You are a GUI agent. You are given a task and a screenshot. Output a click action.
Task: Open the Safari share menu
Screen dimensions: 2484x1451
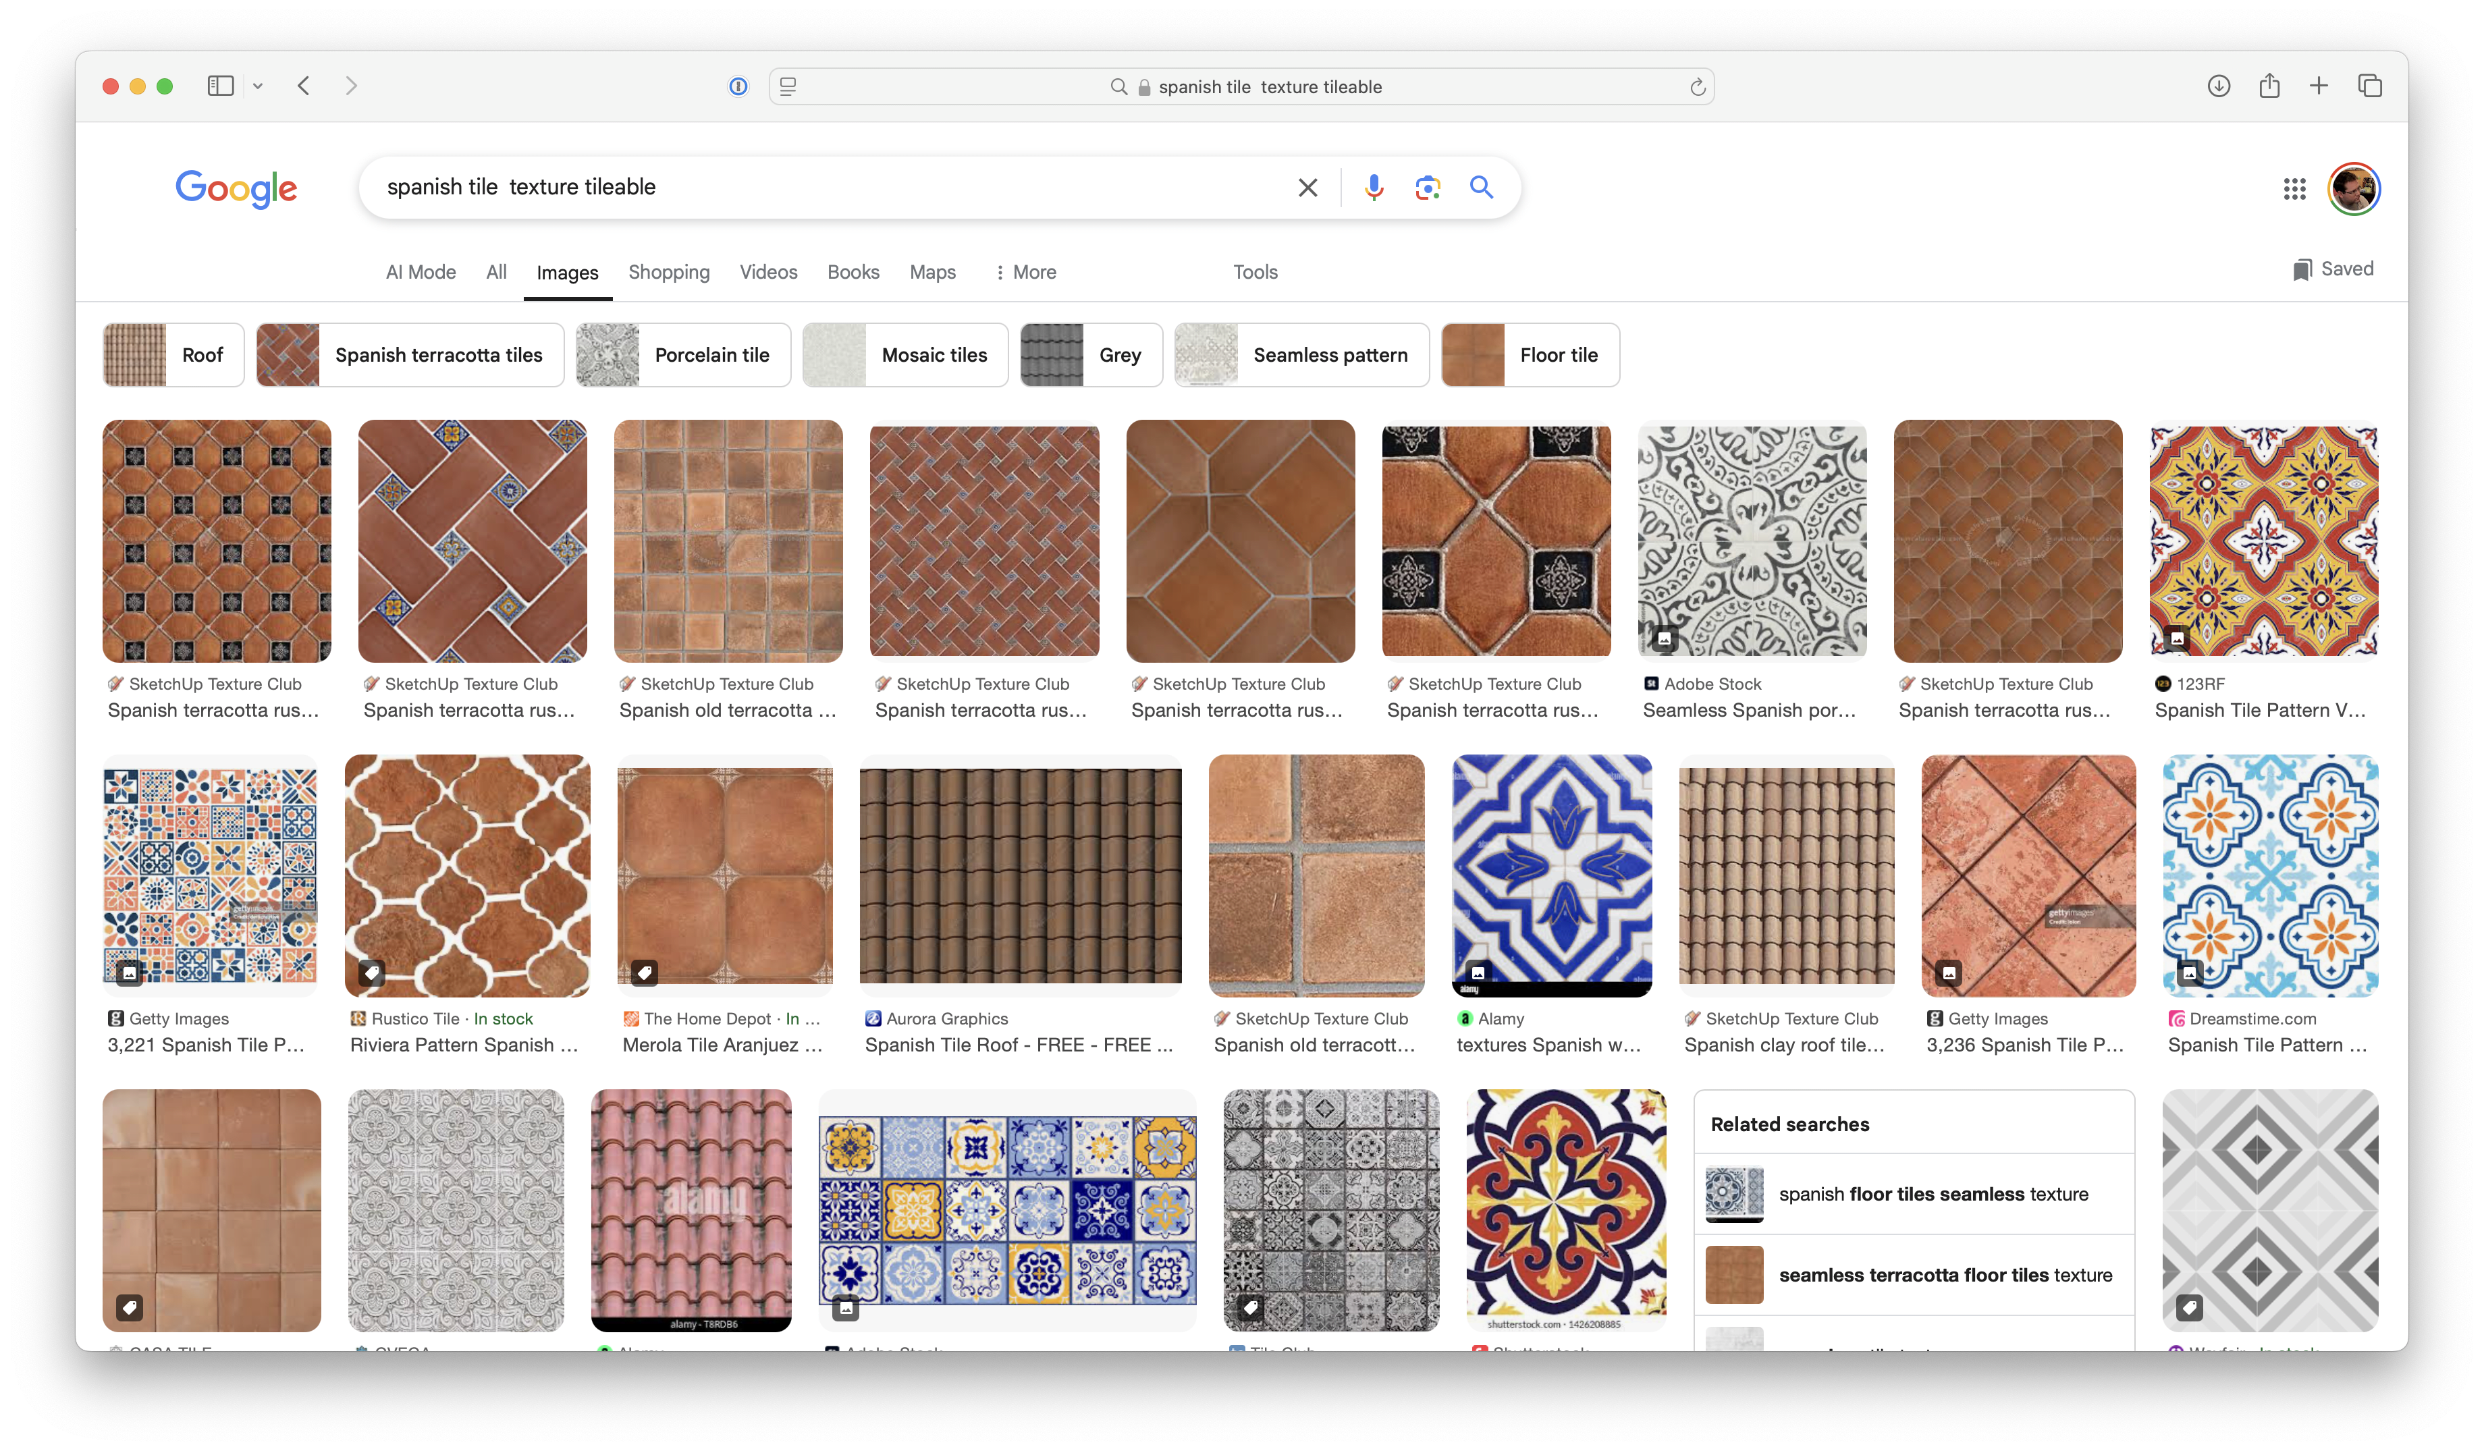click(x=2270, y=86)
